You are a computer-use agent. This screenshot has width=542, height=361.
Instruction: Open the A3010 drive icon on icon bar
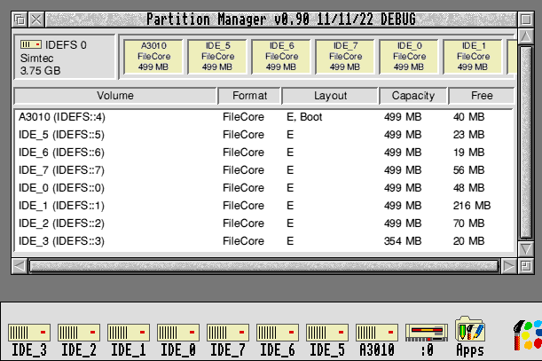[377, 340]
